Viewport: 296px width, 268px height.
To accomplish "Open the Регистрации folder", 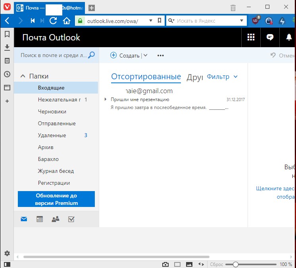I will 56,183.
